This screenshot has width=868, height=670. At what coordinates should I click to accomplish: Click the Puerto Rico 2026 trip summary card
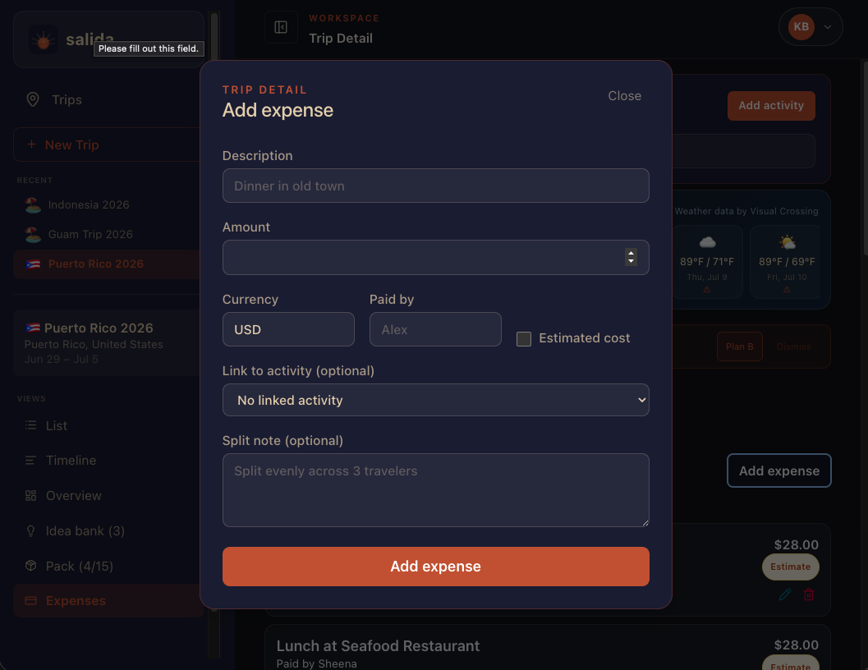coord(108,342)
